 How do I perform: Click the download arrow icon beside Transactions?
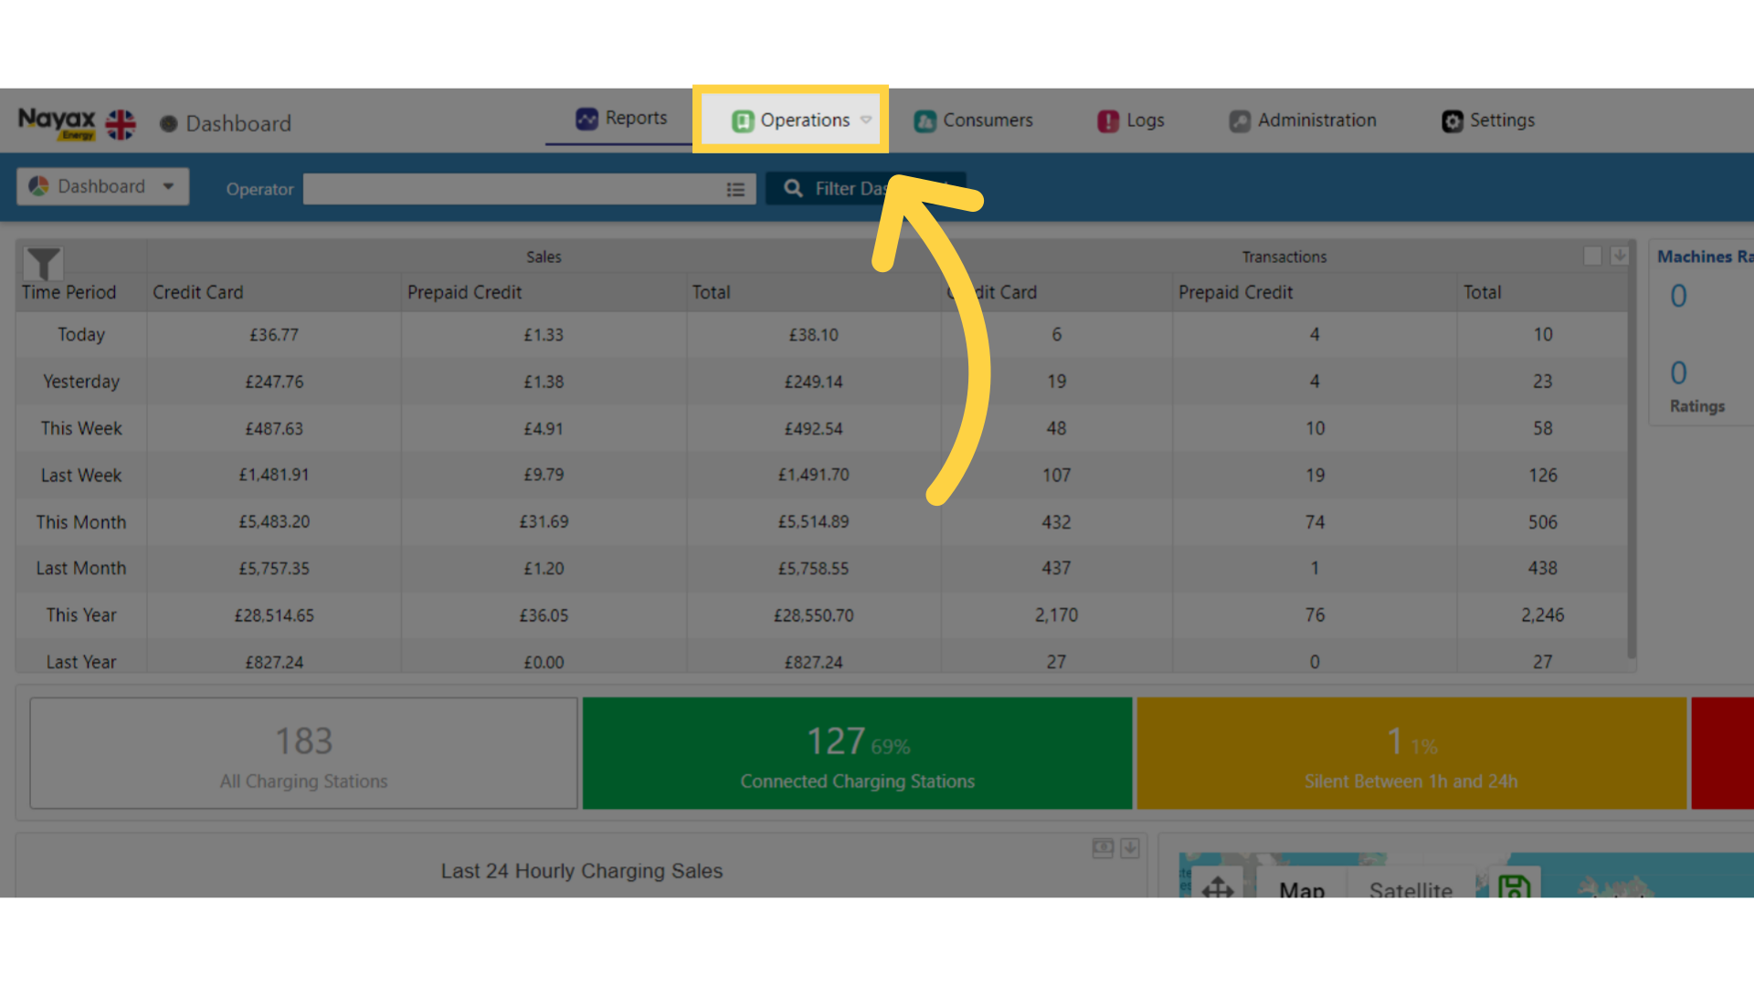click(1619, 256)
